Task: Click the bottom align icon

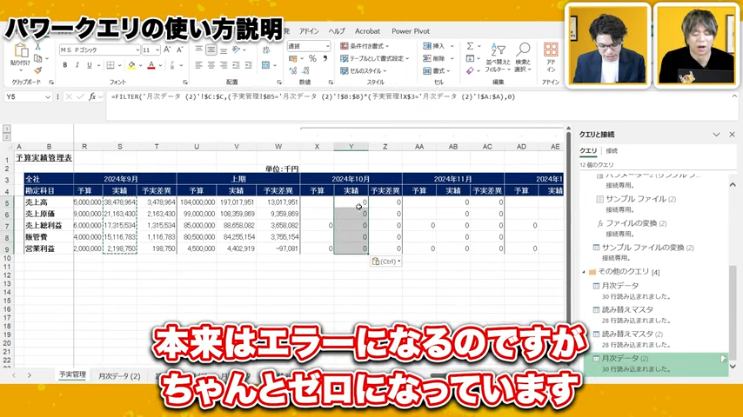Action: [224, 50]
